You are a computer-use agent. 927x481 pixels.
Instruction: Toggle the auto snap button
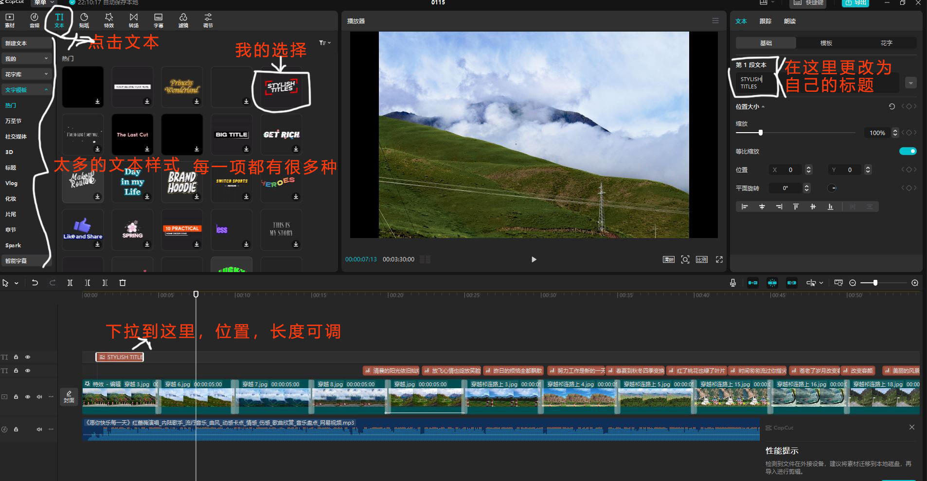coord(772,283)
